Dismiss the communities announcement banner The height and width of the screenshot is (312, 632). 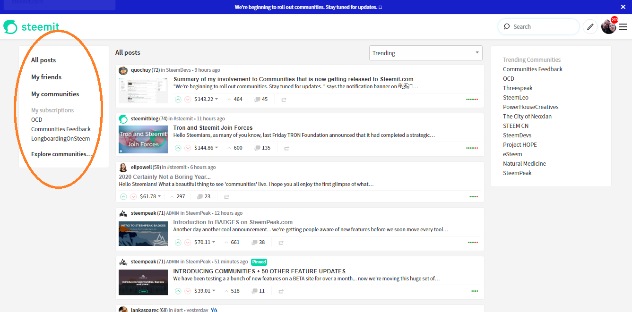click(623, 7)
